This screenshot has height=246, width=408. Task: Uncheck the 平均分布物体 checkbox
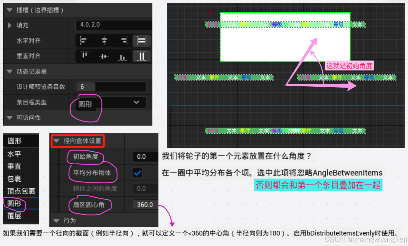pos(137,173)
